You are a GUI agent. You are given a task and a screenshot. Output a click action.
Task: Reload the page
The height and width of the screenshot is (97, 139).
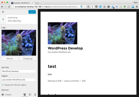(x=9, y=7)
